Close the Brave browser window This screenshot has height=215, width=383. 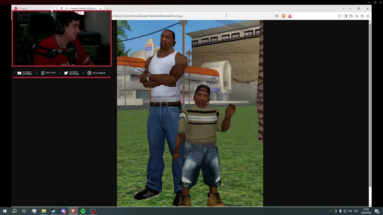click(367, 8)
